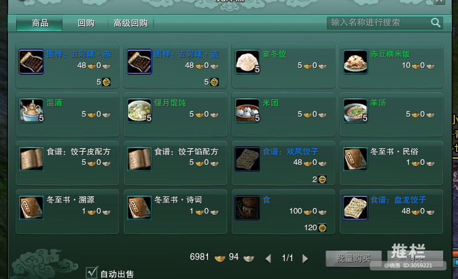This screenshot has height=279, width=458.
Task: Switch to the 回购 tab
Action: tap(86, 23)
